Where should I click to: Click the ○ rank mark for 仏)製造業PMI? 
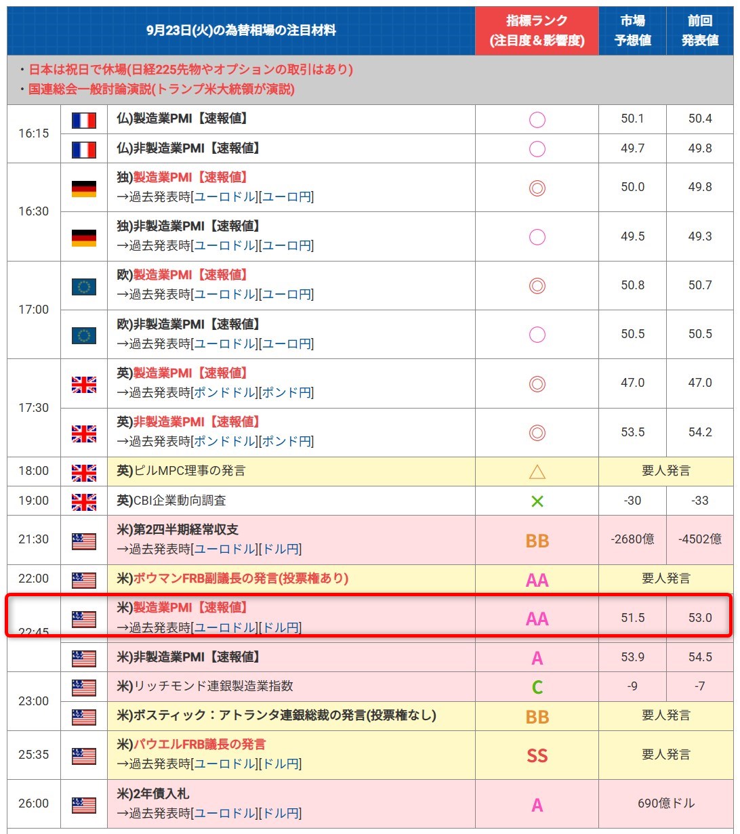point(537,120)
